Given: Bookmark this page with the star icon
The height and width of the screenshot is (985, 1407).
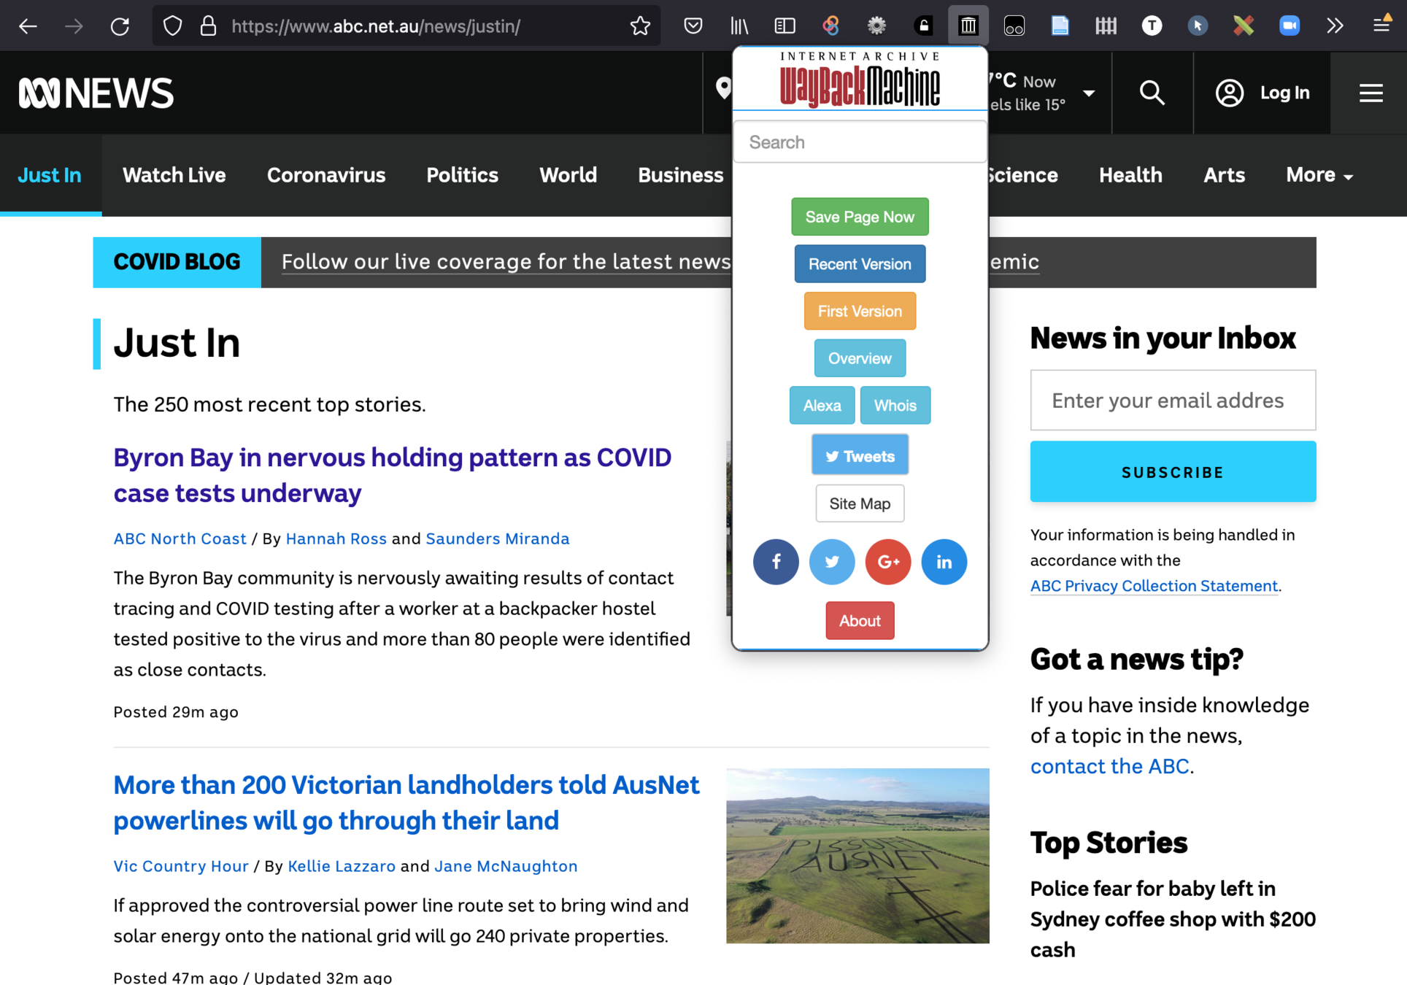Looking at the screenshot, I should [640, 26].
